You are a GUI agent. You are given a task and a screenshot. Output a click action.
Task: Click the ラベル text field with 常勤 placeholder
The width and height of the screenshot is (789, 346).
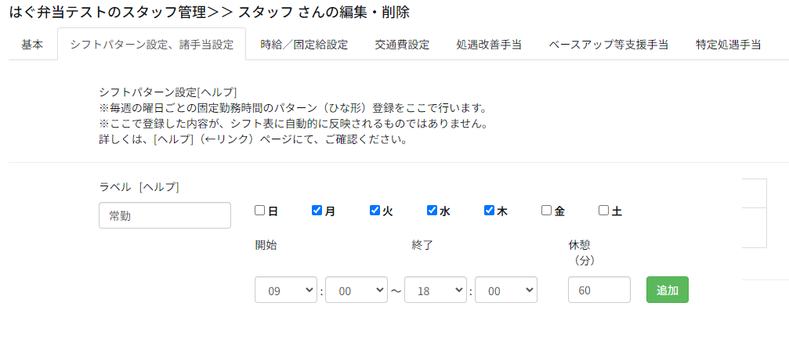tap(165, 215)
